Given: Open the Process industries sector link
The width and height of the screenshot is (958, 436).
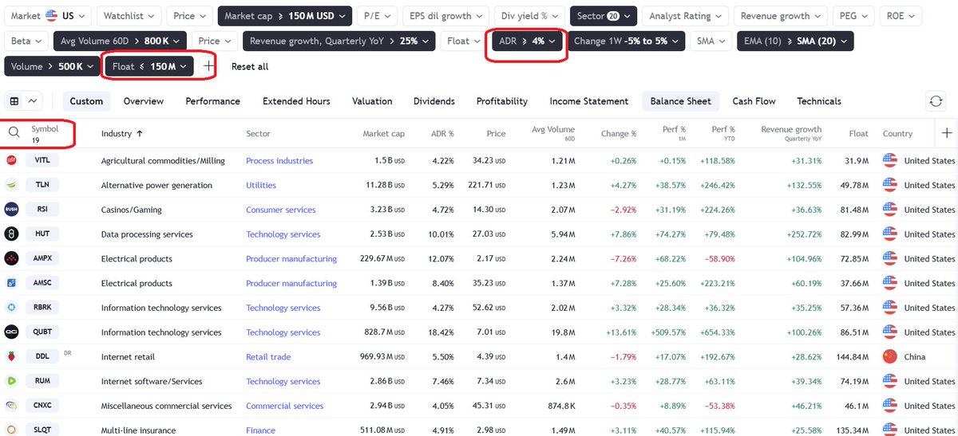Looking at the screenshot, I should (279, 160).
